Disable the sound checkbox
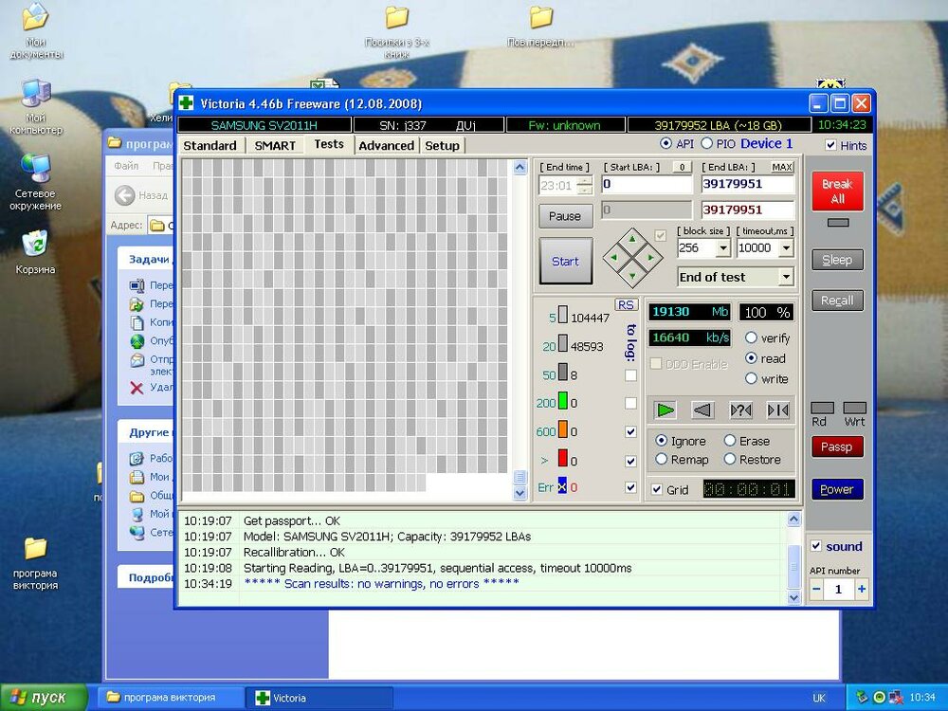Viewport: 948px width, 711px height. (815, 546)
